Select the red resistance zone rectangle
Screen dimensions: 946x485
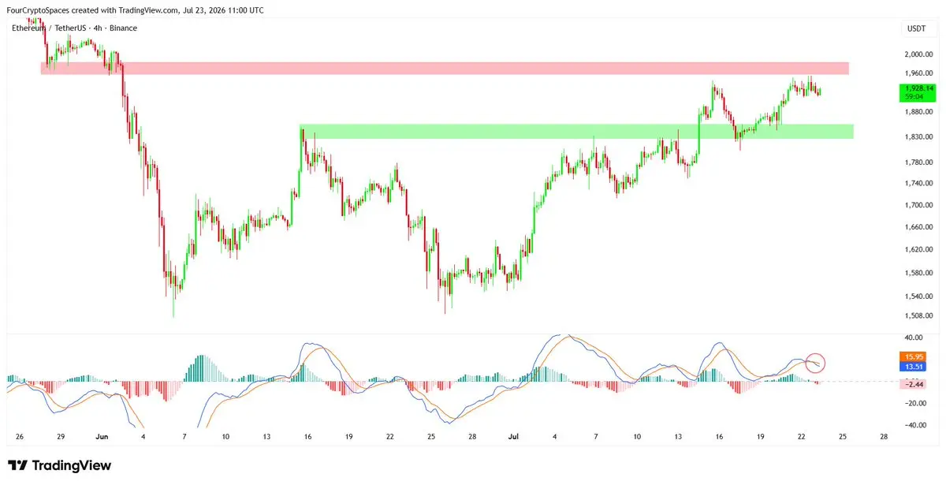445,69
